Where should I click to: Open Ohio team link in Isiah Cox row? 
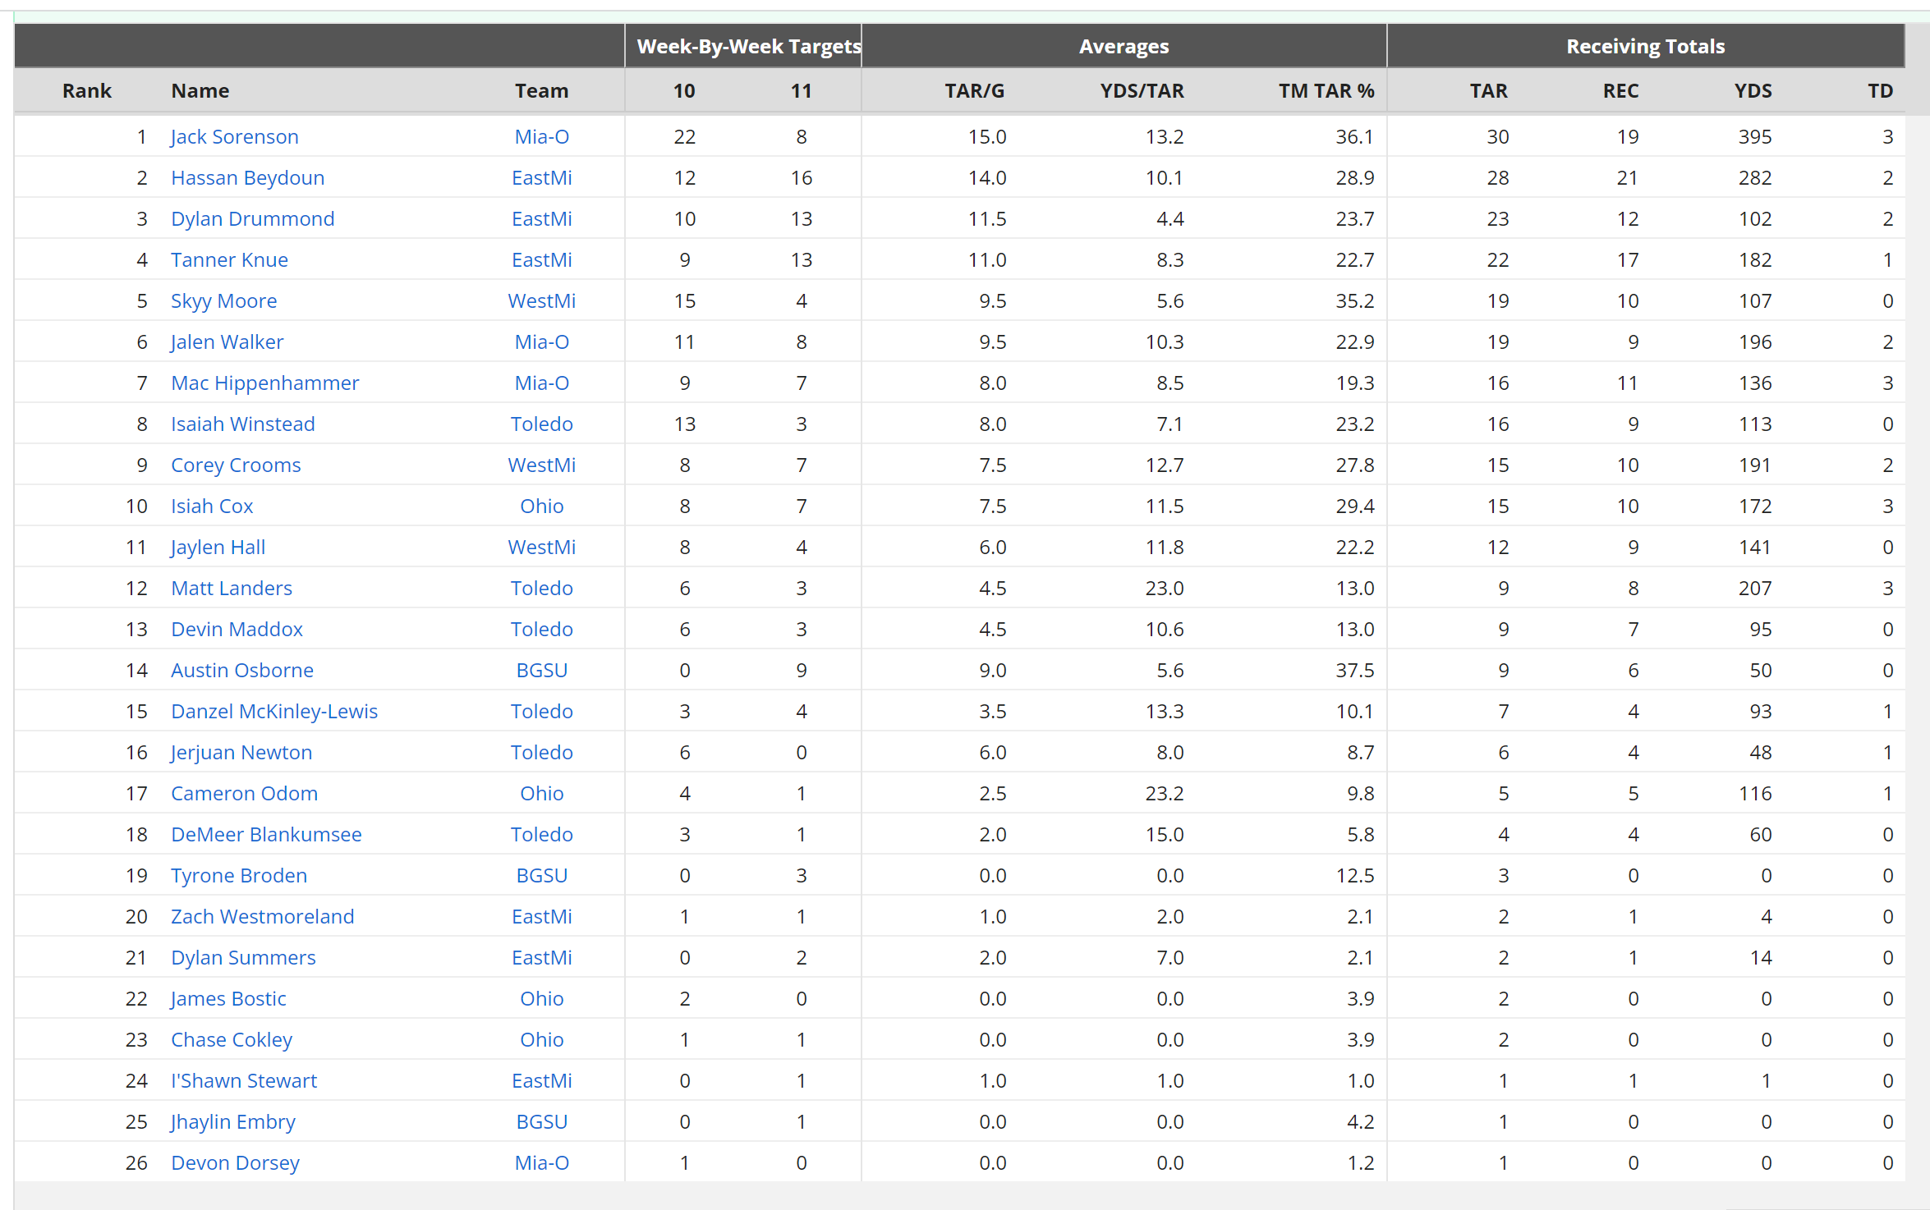(542, 506)
